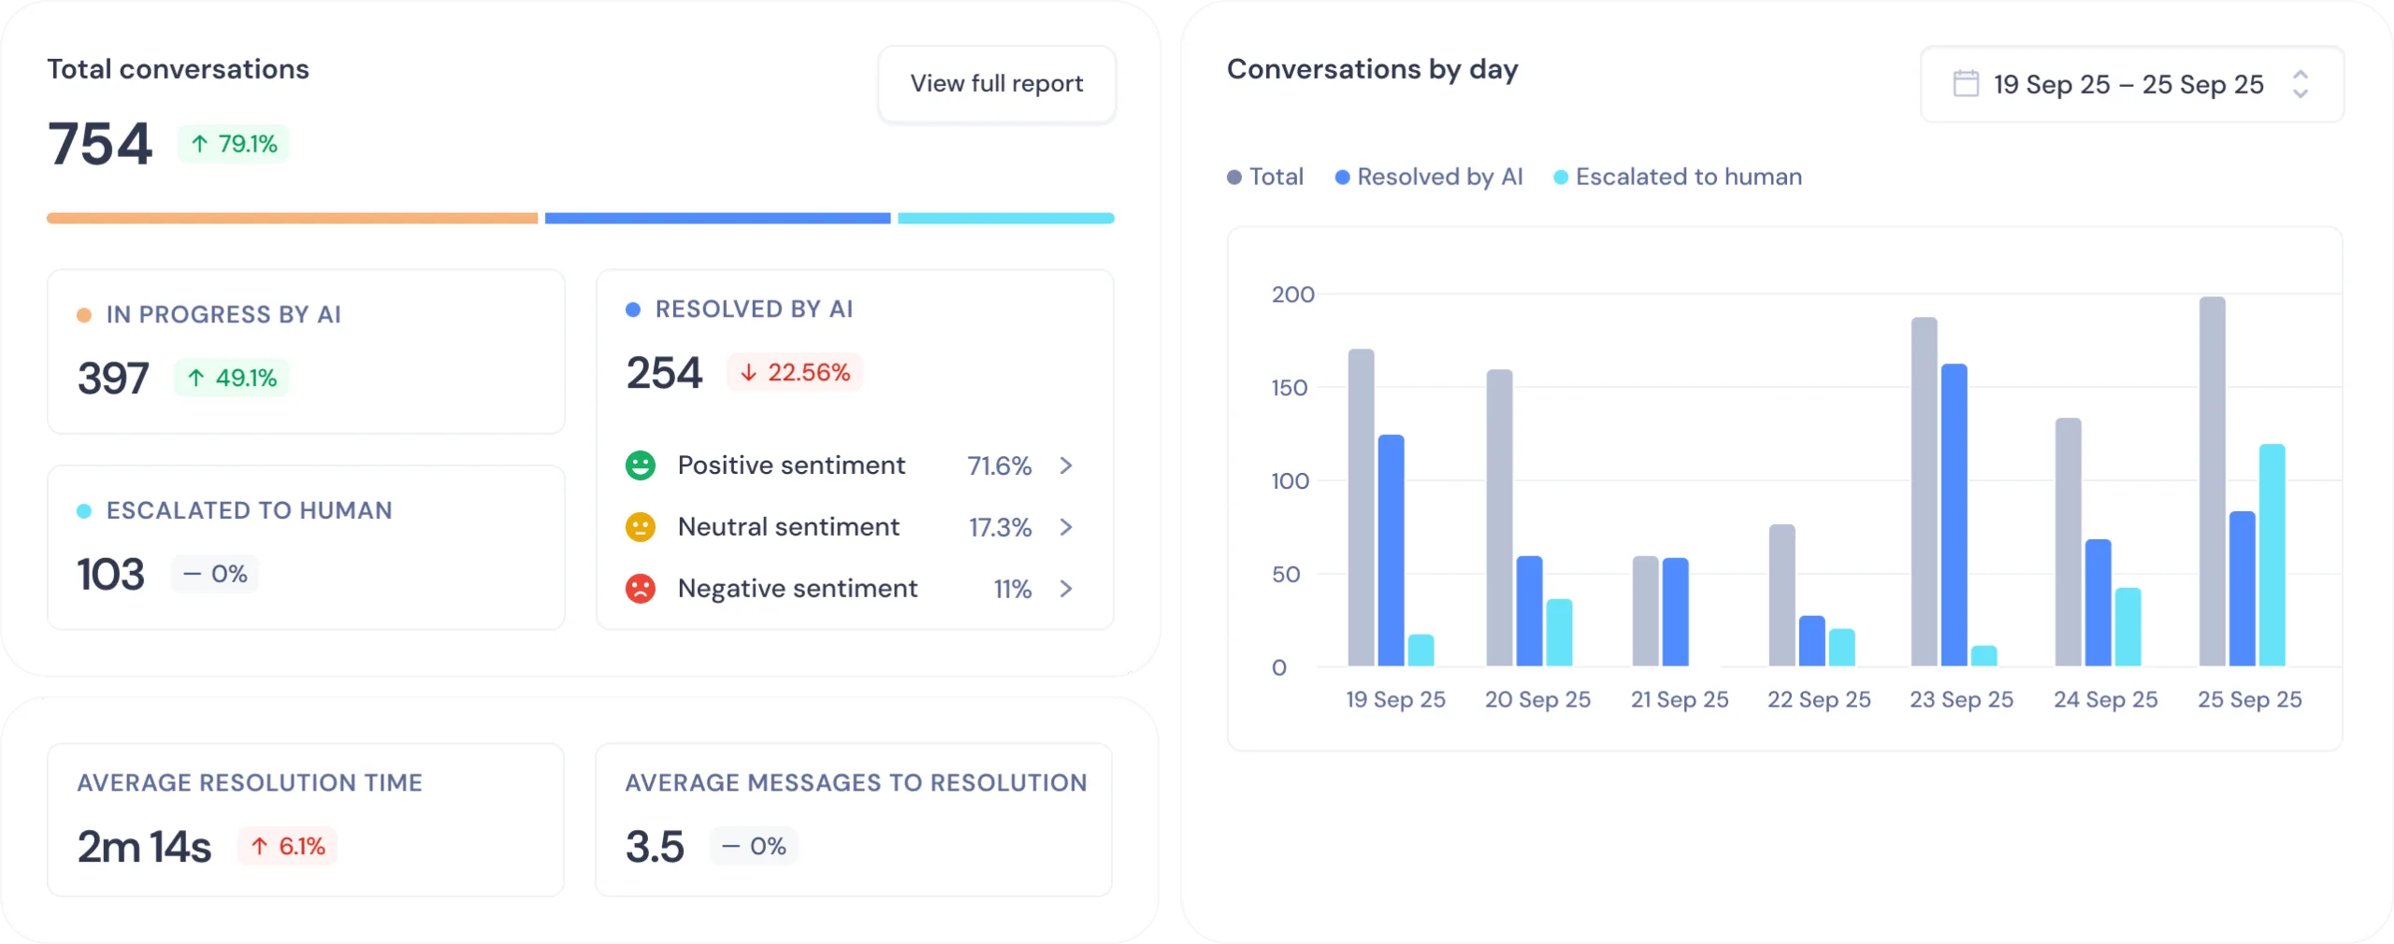The width and height of the screenshot is (2394, 944).
Task: Select the Escalated to Human card
Action: point(306,548)
